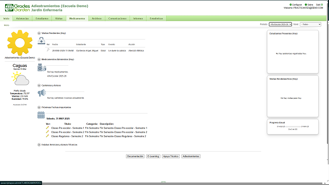The width and height of the screenshot is (329, 185).
Task: Click the Estudiantes Presentes (Hoy) panel title
Action: point(283,33)
